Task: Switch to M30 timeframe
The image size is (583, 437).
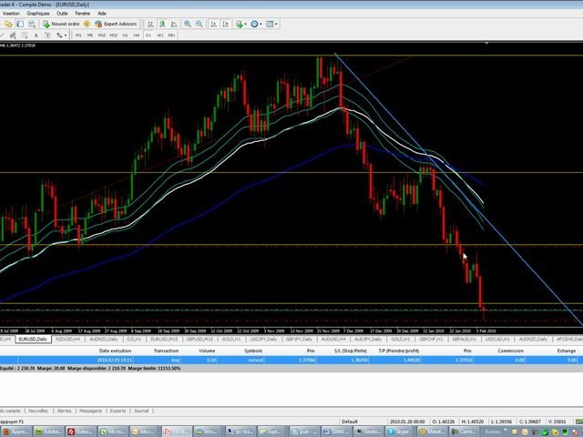Action: [114, 35]
